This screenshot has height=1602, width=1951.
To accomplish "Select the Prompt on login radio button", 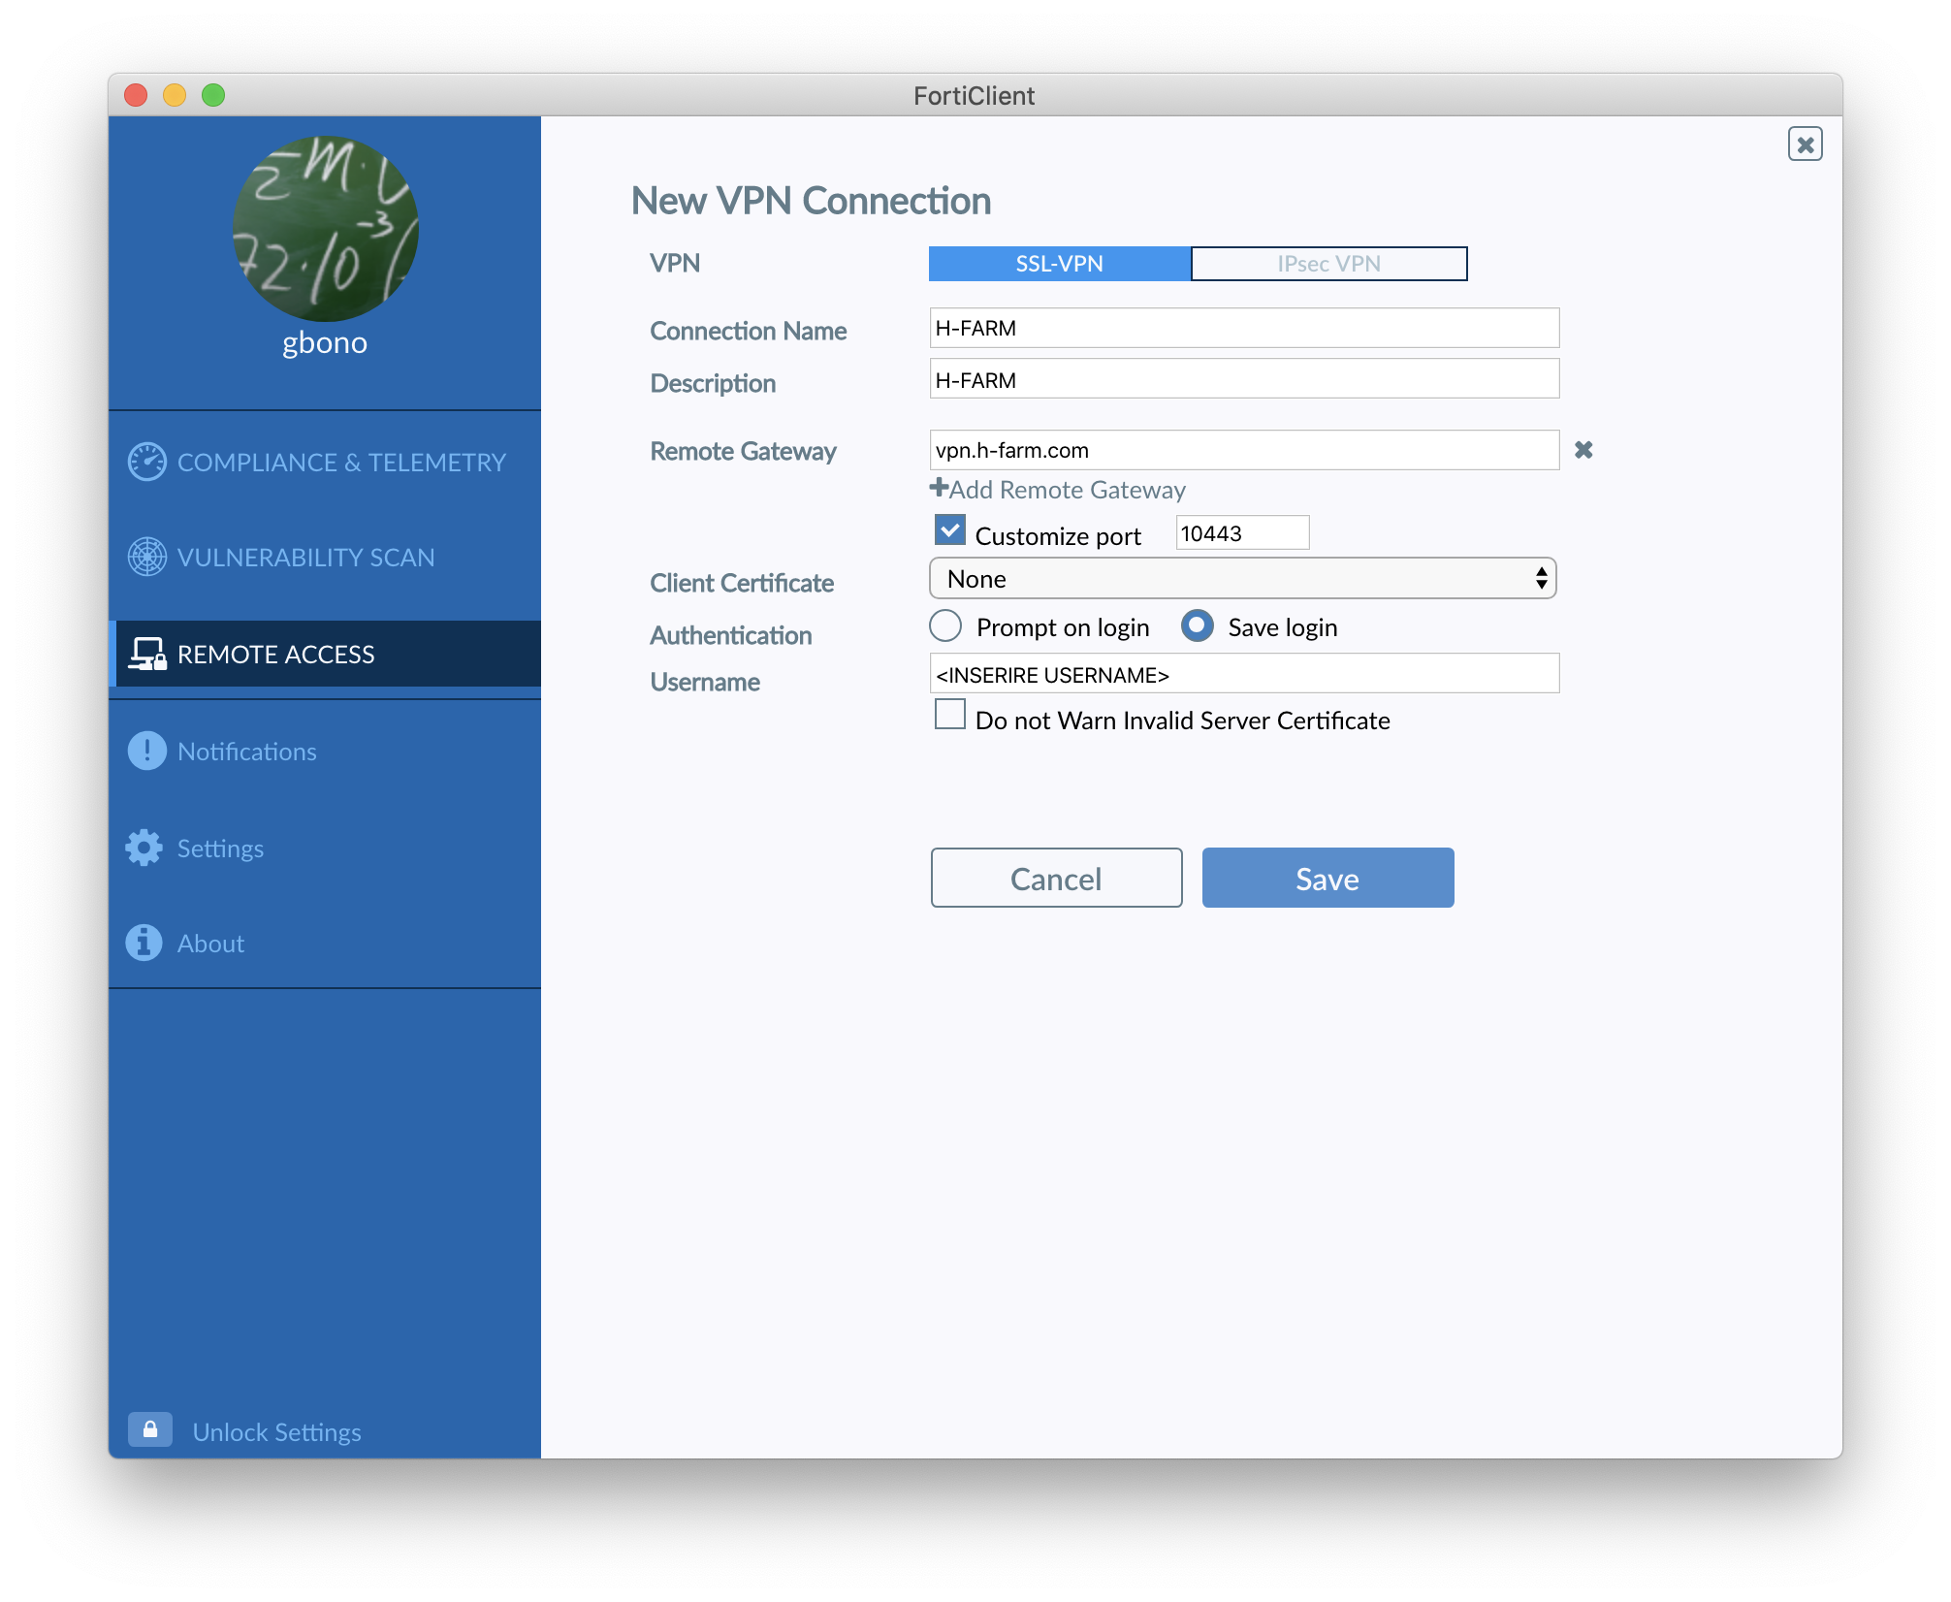I will [x=945, y=626].
